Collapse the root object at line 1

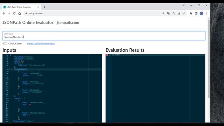pos(9,55)
